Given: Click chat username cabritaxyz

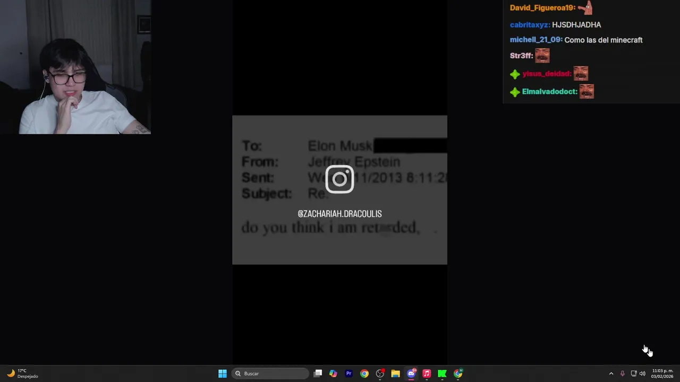Looking at the screenshot, I should [x=530, y=25].
